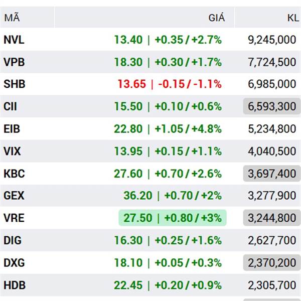Click SHB red price 13.65
301x301 pixels.
[x=131, y=84]
